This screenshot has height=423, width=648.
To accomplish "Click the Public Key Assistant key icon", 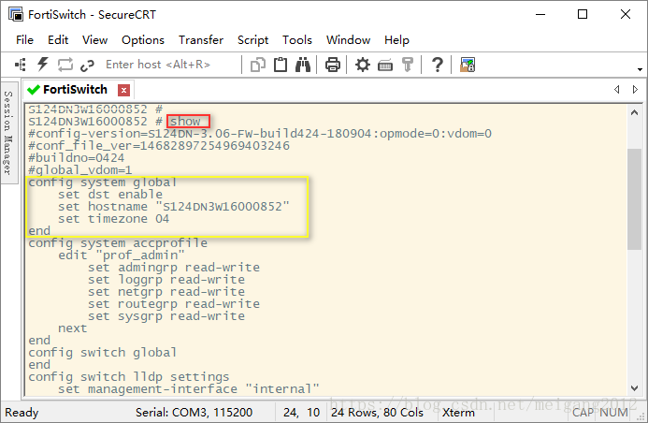I will click(408, 65).
